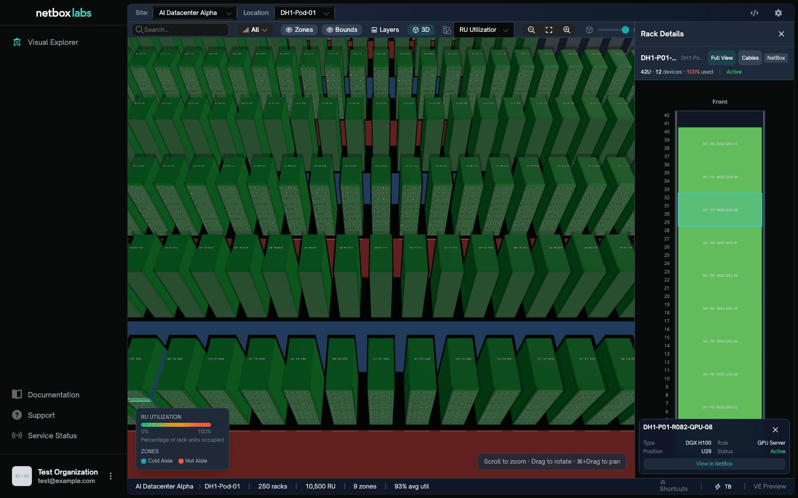The height and width of the screenshot is (498, 798).
Task: Toggle the 3D view mode
Action: 421,30
